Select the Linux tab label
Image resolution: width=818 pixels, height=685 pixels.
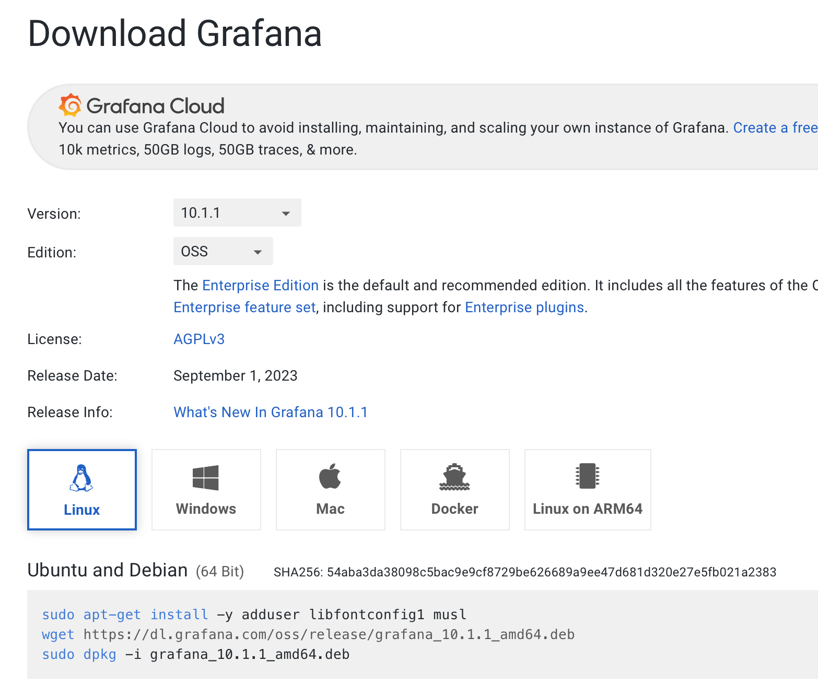click(x=82, y=510)
